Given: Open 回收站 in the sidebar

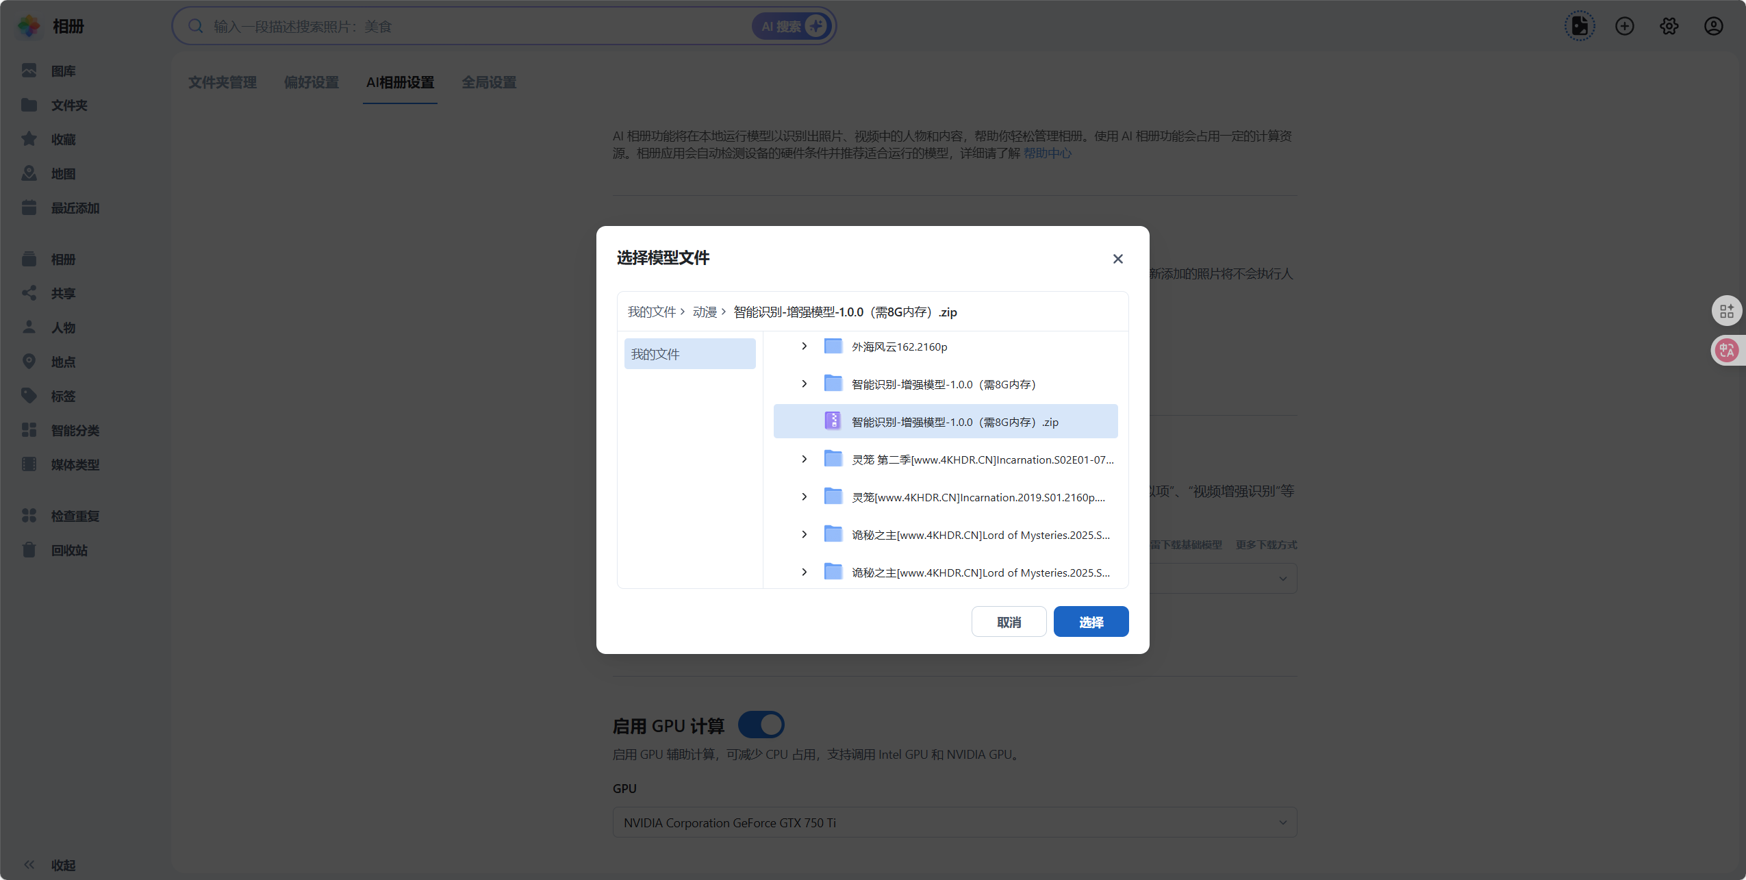Looking at the screenshot, I should coord(68,550).
